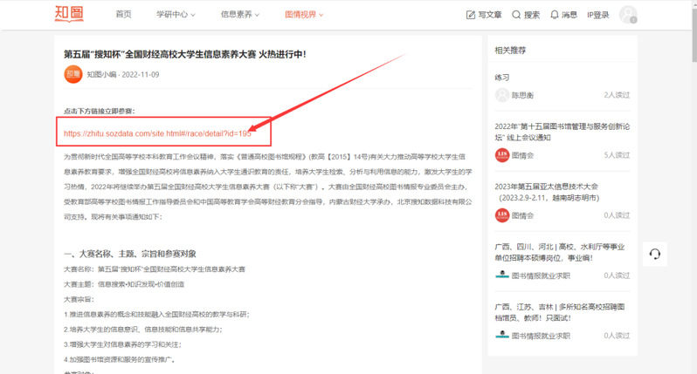Click the 写文章 text link
Image resolution: width=697 pixels, height=374 pixels.
click(490, 15)
